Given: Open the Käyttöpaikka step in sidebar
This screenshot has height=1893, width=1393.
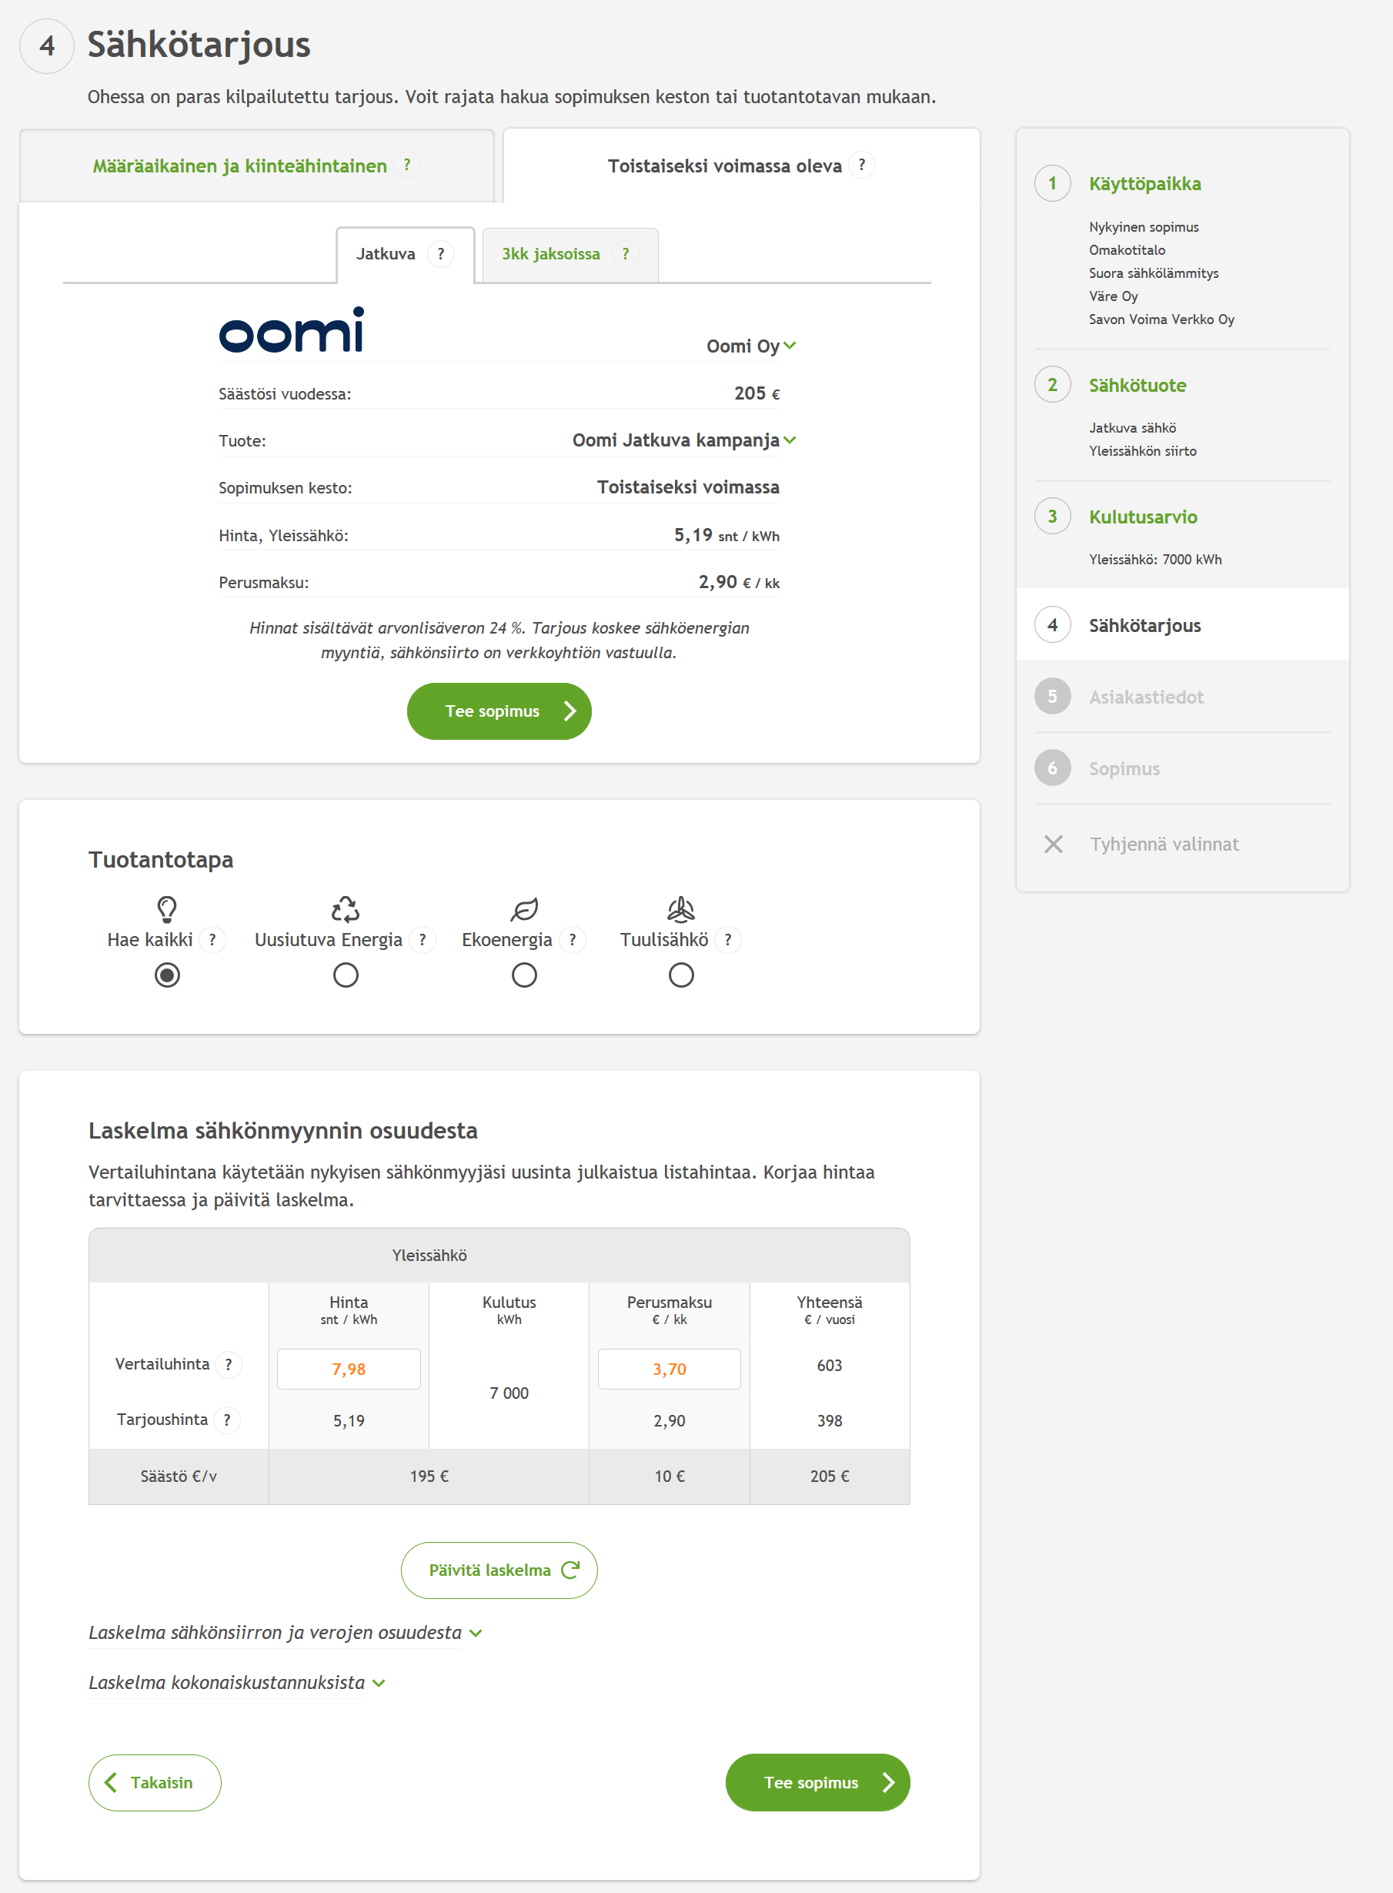Looking at the screenshot, I should click(1145, 184).
